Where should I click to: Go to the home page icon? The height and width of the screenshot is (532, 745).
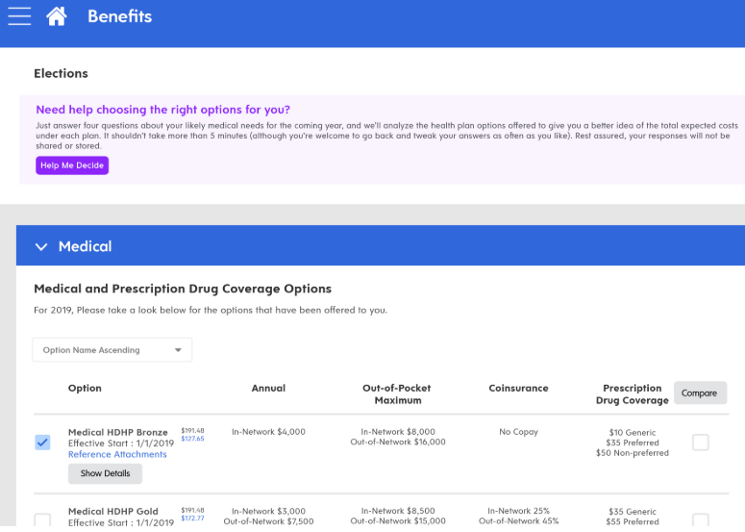(57, 16)
